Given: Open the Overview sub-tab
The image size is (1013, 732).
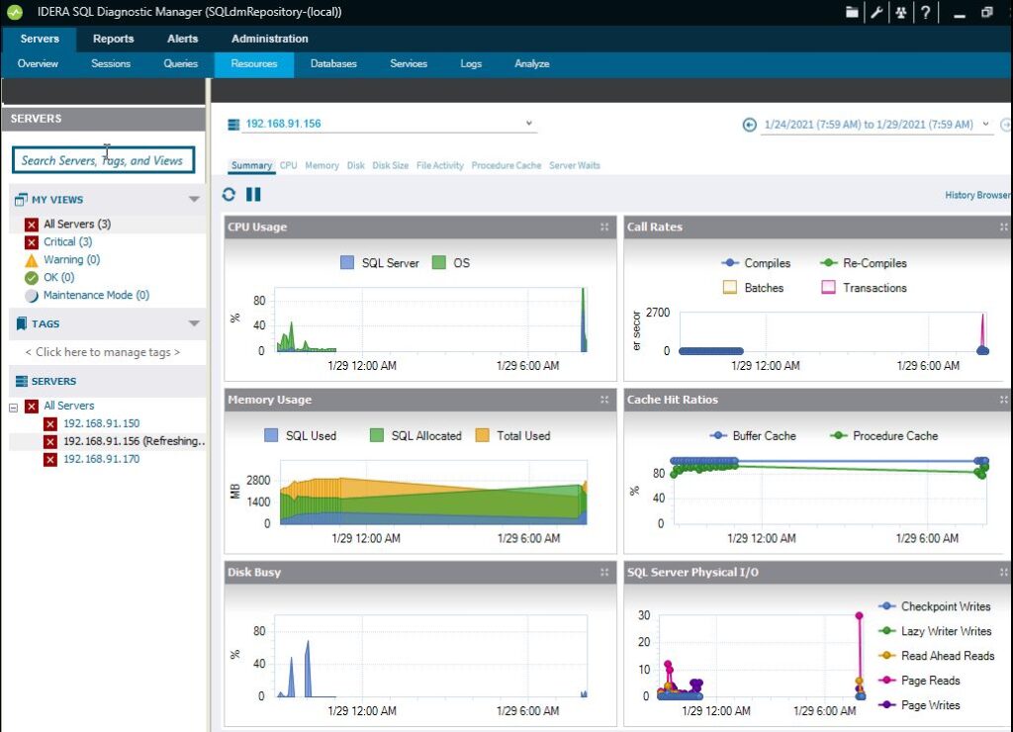Looking at the screenshot, I should tap(38, 64).
